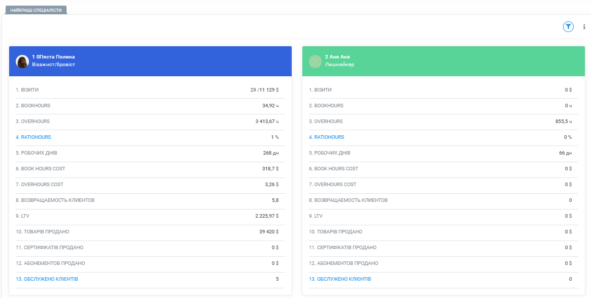The height and width of the screenshot is (298, 591).
Task: Click overhours value 3 413,67 ч
Action: click(267, 122)
